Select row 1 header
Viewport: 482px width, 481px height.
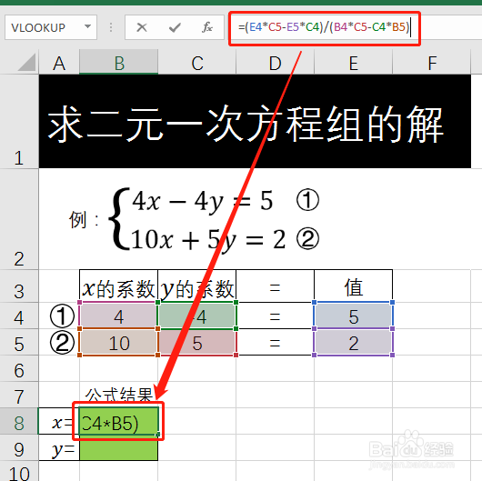tap(19, 122)
